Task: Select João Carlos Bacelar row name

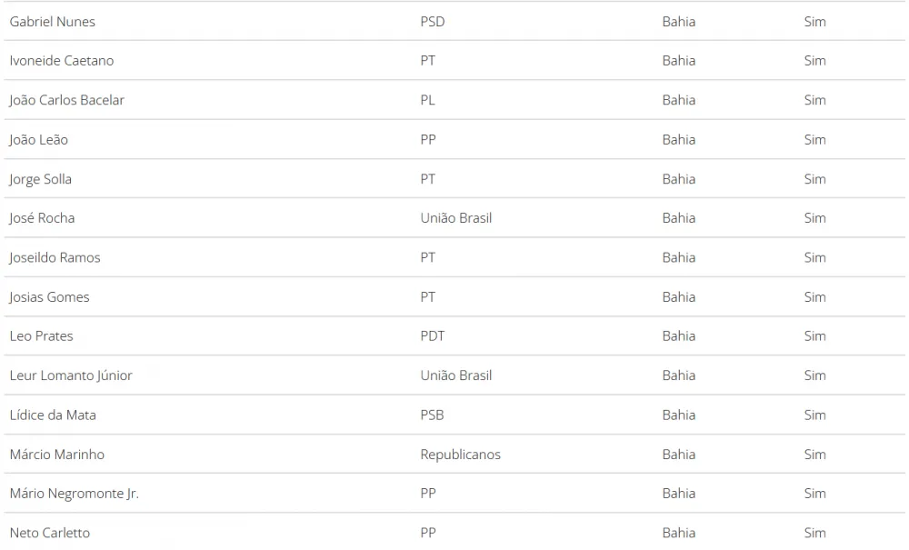Action: point(66,100)
